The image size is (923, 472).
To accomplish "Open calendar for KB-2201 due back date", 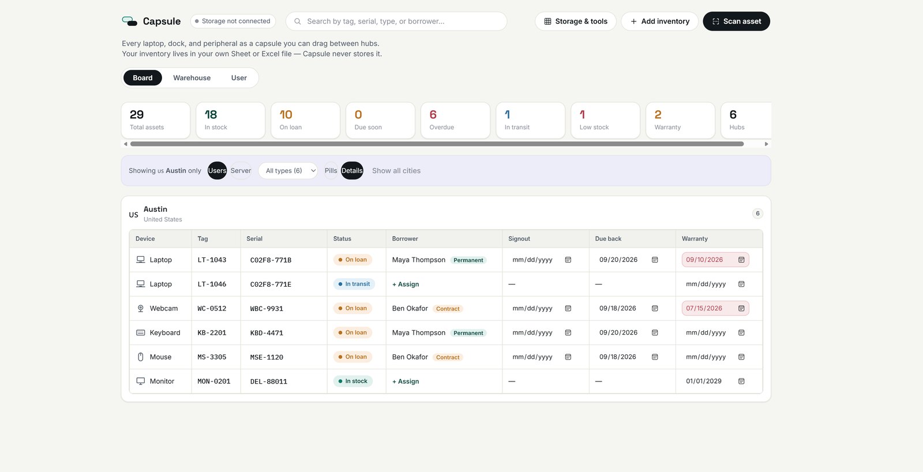I will click(x=655, y=332).
